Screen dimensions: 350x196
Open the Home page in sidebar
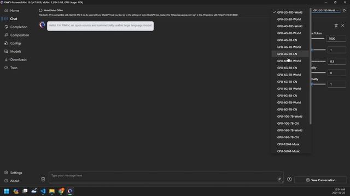pos(15,10)
